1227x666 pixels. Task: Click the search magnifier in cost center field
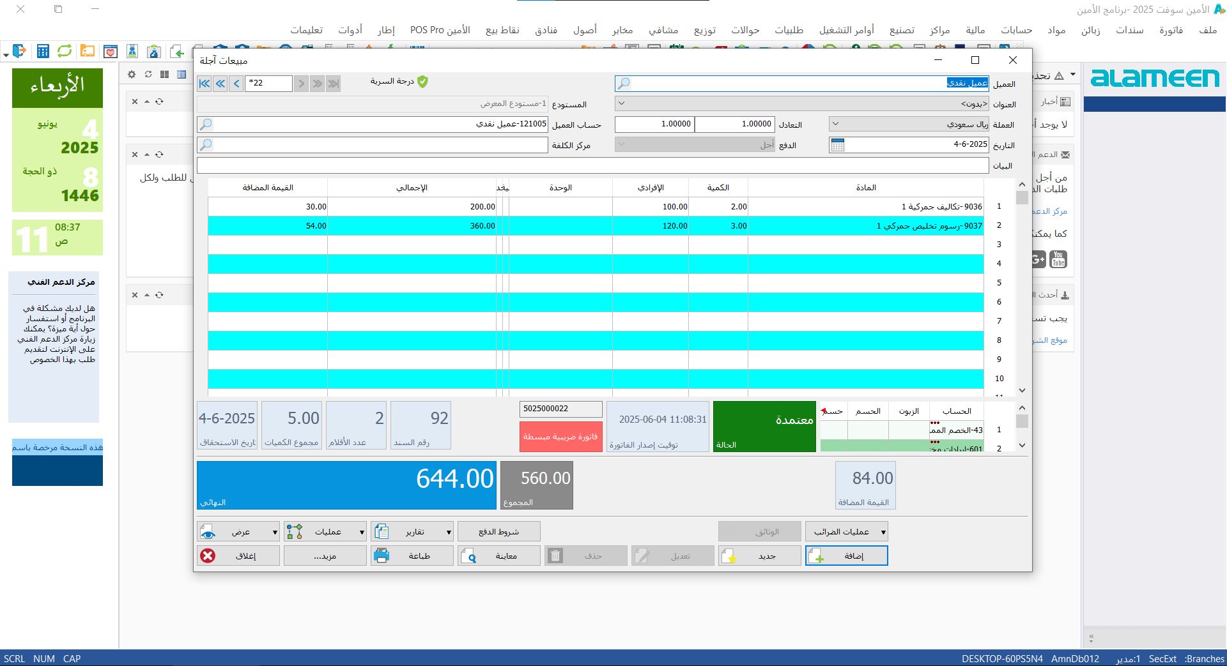point(206,145)
